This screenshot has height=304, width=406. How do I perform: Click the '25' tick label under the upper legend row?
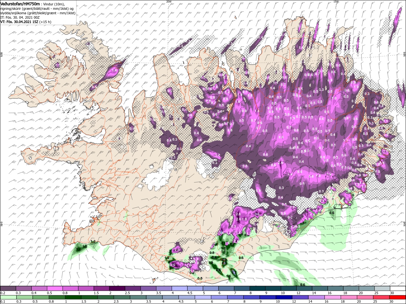click(377, 293)
